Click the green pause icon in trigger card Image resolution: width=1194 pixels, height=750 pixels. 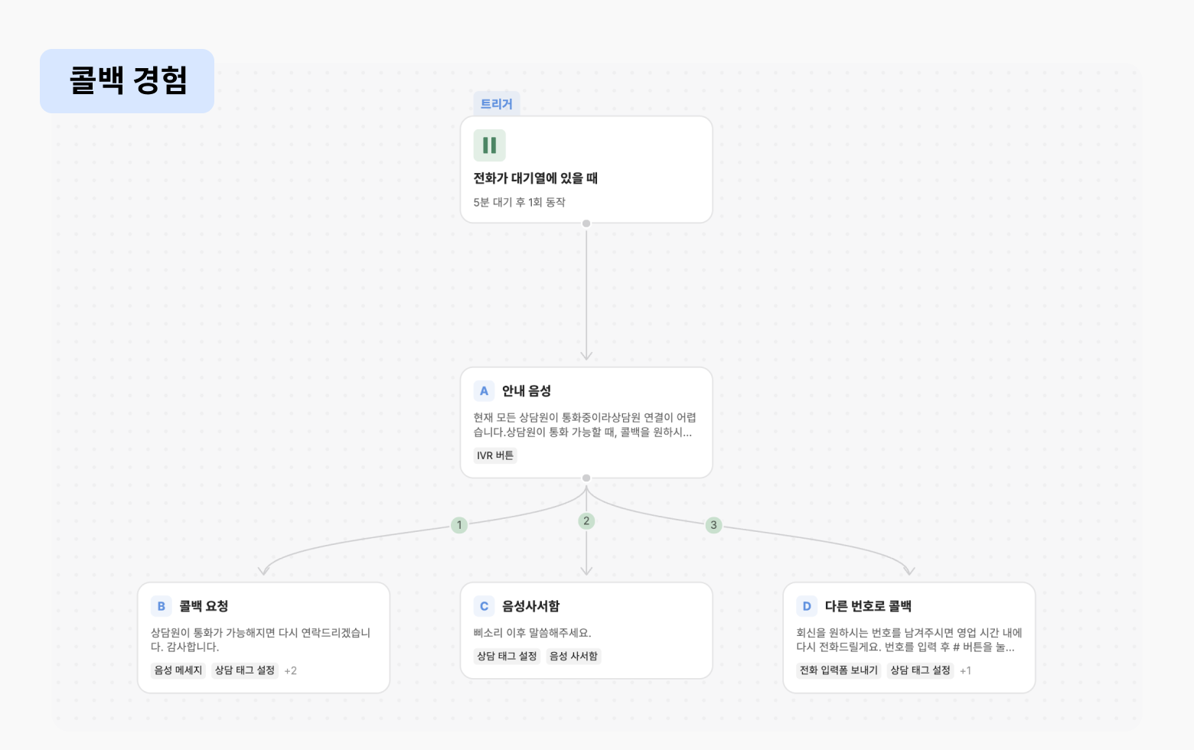(x=489, y=145)
